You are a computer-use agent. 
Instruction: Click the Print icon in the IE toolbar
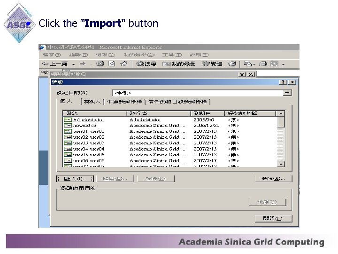coord(263,63)
